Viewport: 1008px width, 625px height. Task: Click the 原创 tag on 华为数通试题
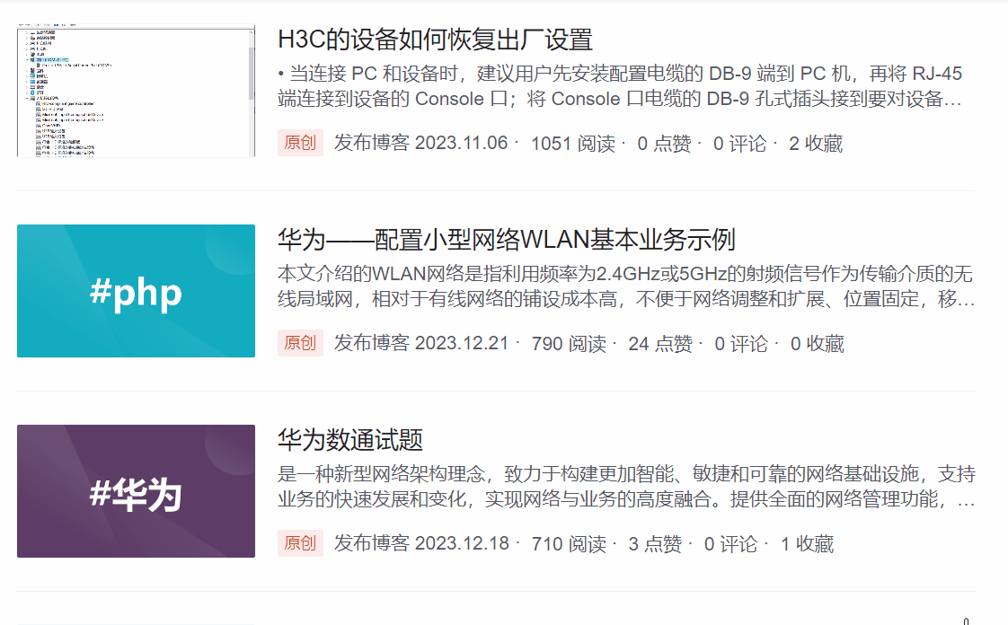(300, 543)
